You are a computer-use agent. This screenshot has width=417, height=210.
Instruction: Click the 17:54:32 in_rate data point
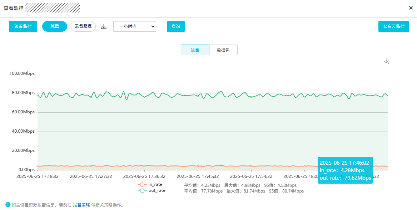(251, 166)
